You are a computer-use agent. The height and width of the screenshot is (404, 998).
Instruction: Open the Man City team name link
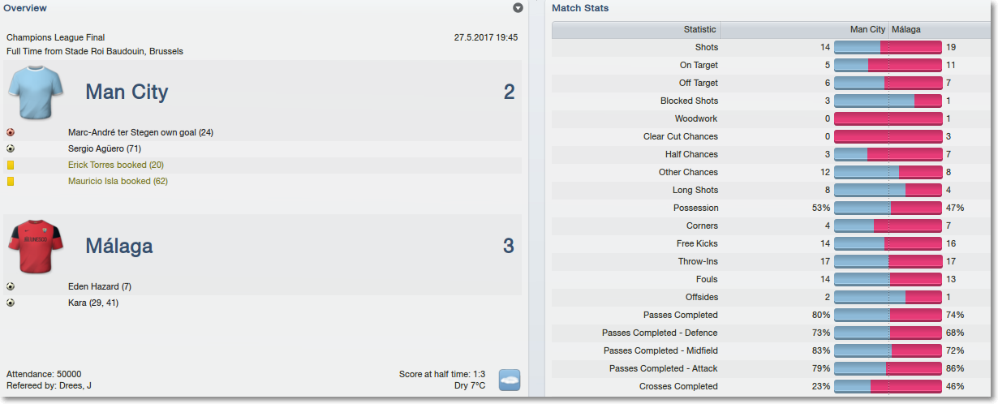[127, 92]
